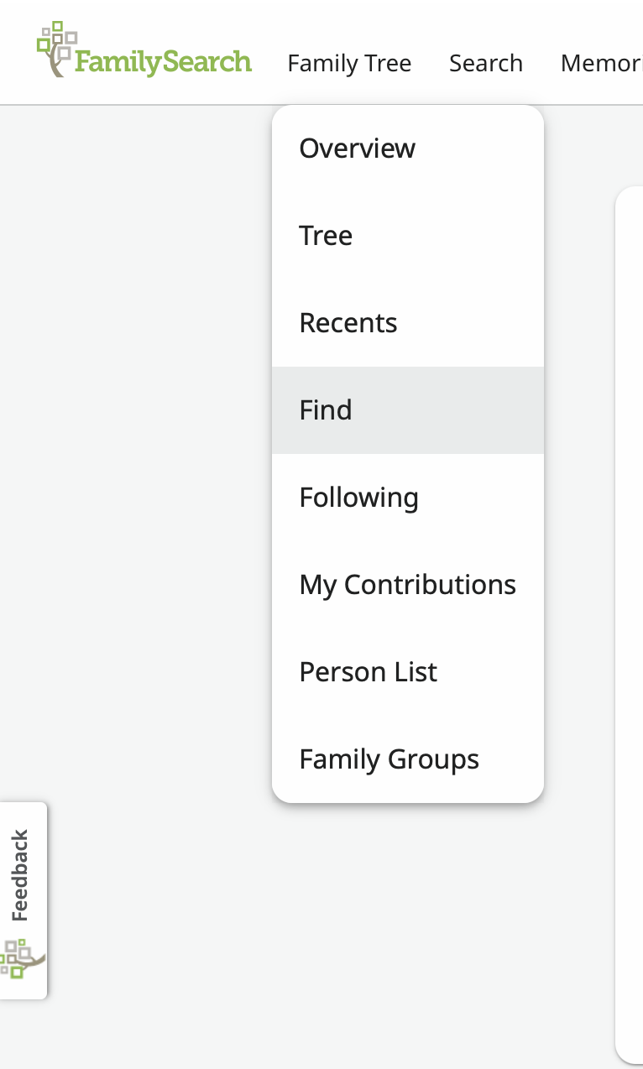643x1069 pixels.
Task: Open the Search menu
Action: tap(486, 63)
